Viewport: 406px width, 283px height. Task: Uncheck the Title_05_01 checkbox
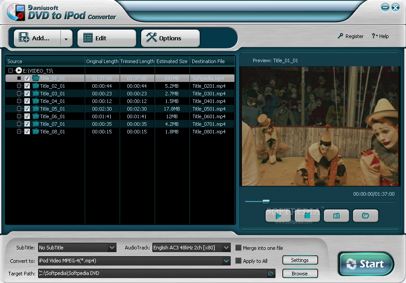point(27,109)
